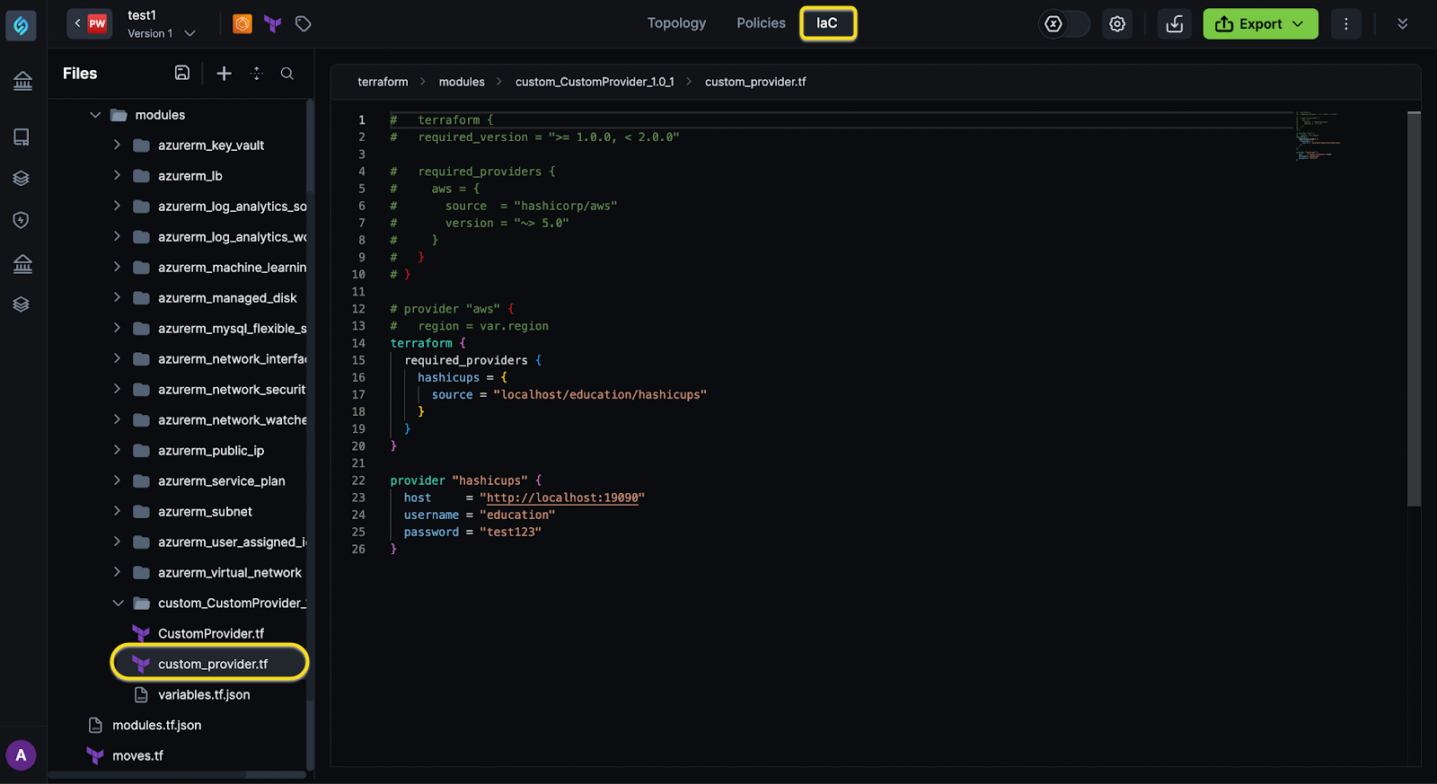The image size is (1437, 784).
Task: Click the tag icon in the header
Action: point(304,24)
